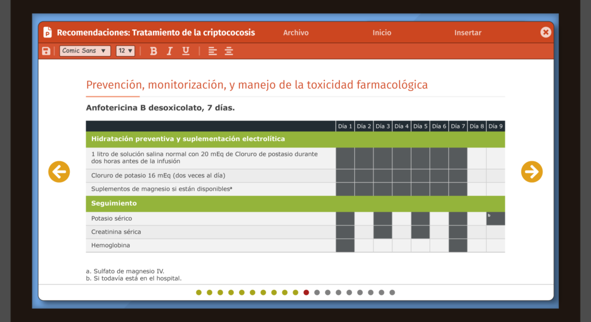Screen dimensions: 591x322
Task: Open the Comic Sans font dropdown
Action: click(85, 51)
